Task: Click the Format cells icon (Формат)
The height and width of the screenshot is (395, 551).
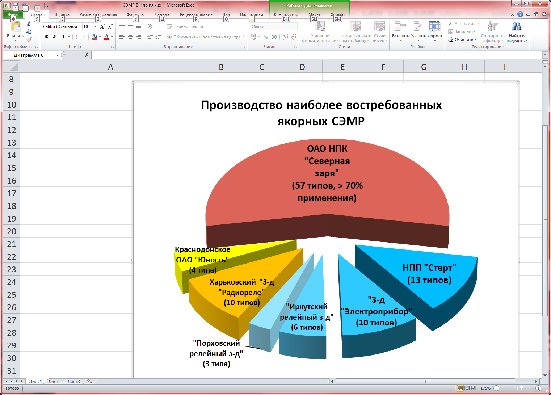Action: click(x=435, y=26)
